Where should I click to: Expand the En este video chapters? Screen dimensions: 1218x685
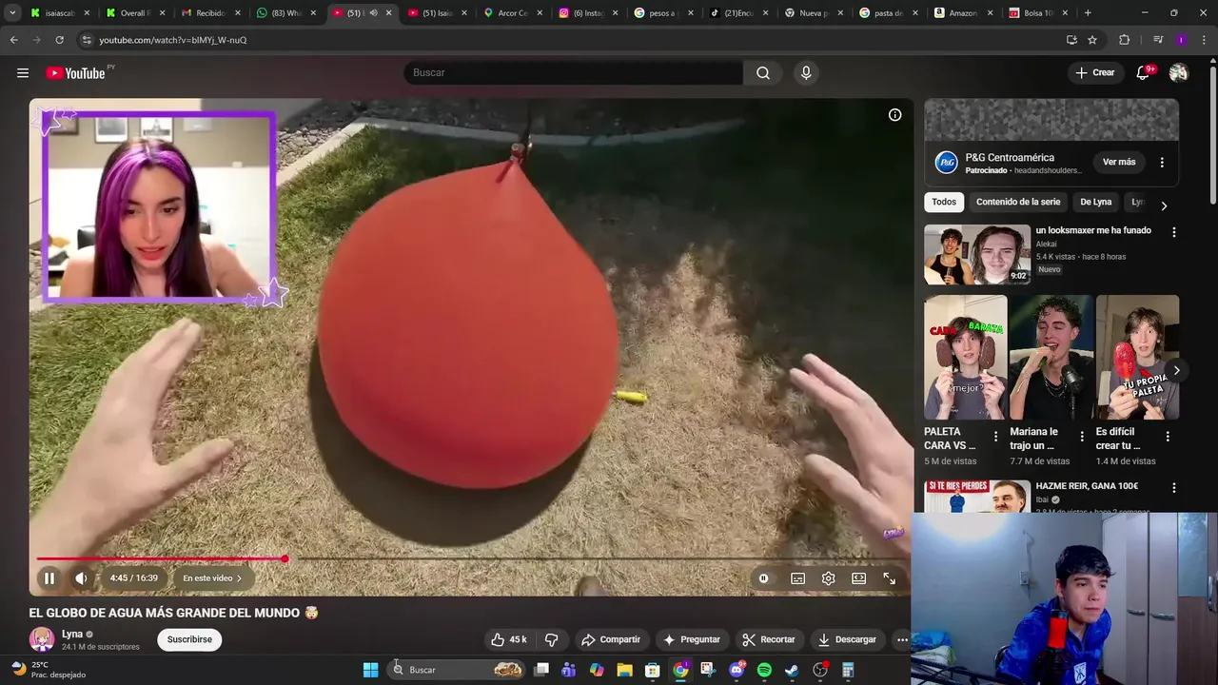(x=212, y=578)
